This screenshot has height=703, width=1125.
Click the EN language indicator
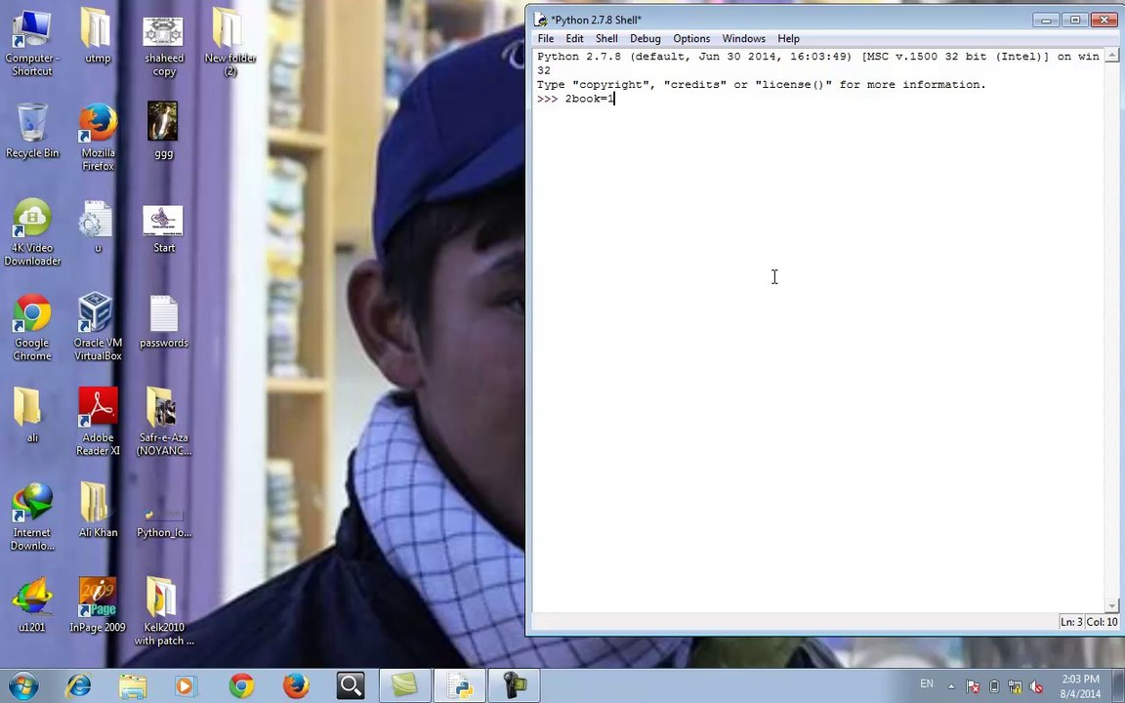point(926,684)
